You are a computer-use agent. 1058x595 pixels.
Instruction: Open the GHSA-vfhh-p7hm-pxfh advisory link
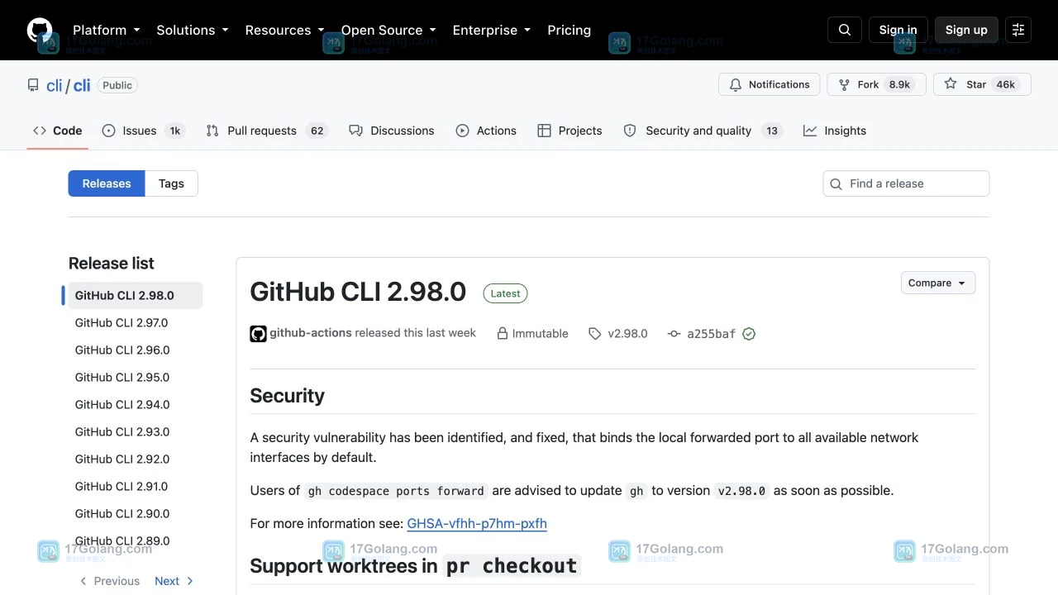477,523
